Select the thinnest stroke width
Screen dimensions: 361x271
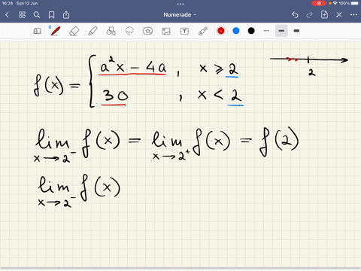point(266,31)
